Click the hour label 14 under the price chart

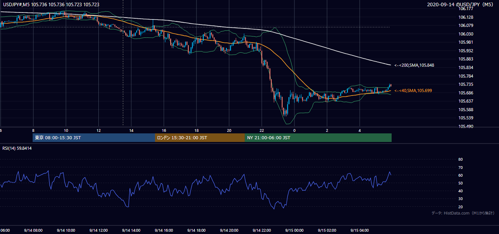point(131,131)
